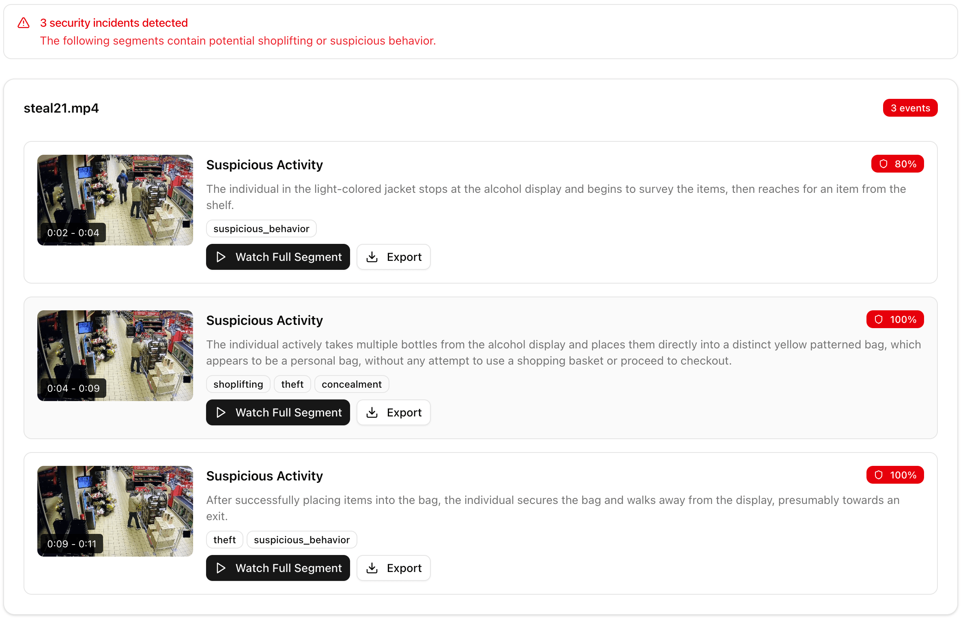The height and width of the screenshot is (619, 963).
Task: Click the download icon in the third Export button
Action: coord(372,568)
